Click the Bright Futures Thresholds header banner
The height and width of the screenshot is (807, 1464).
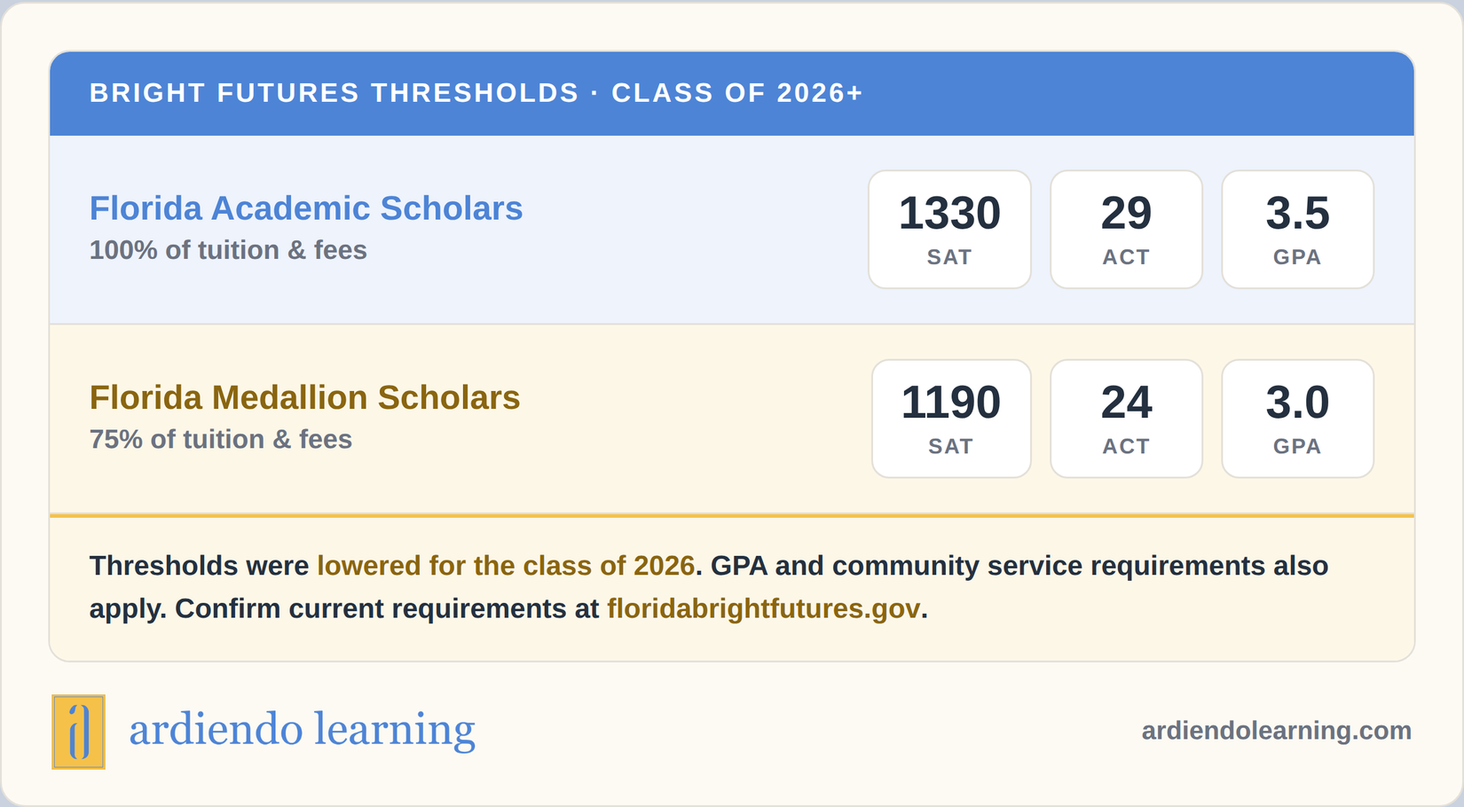pyautogui.click(x=732, y=93)
